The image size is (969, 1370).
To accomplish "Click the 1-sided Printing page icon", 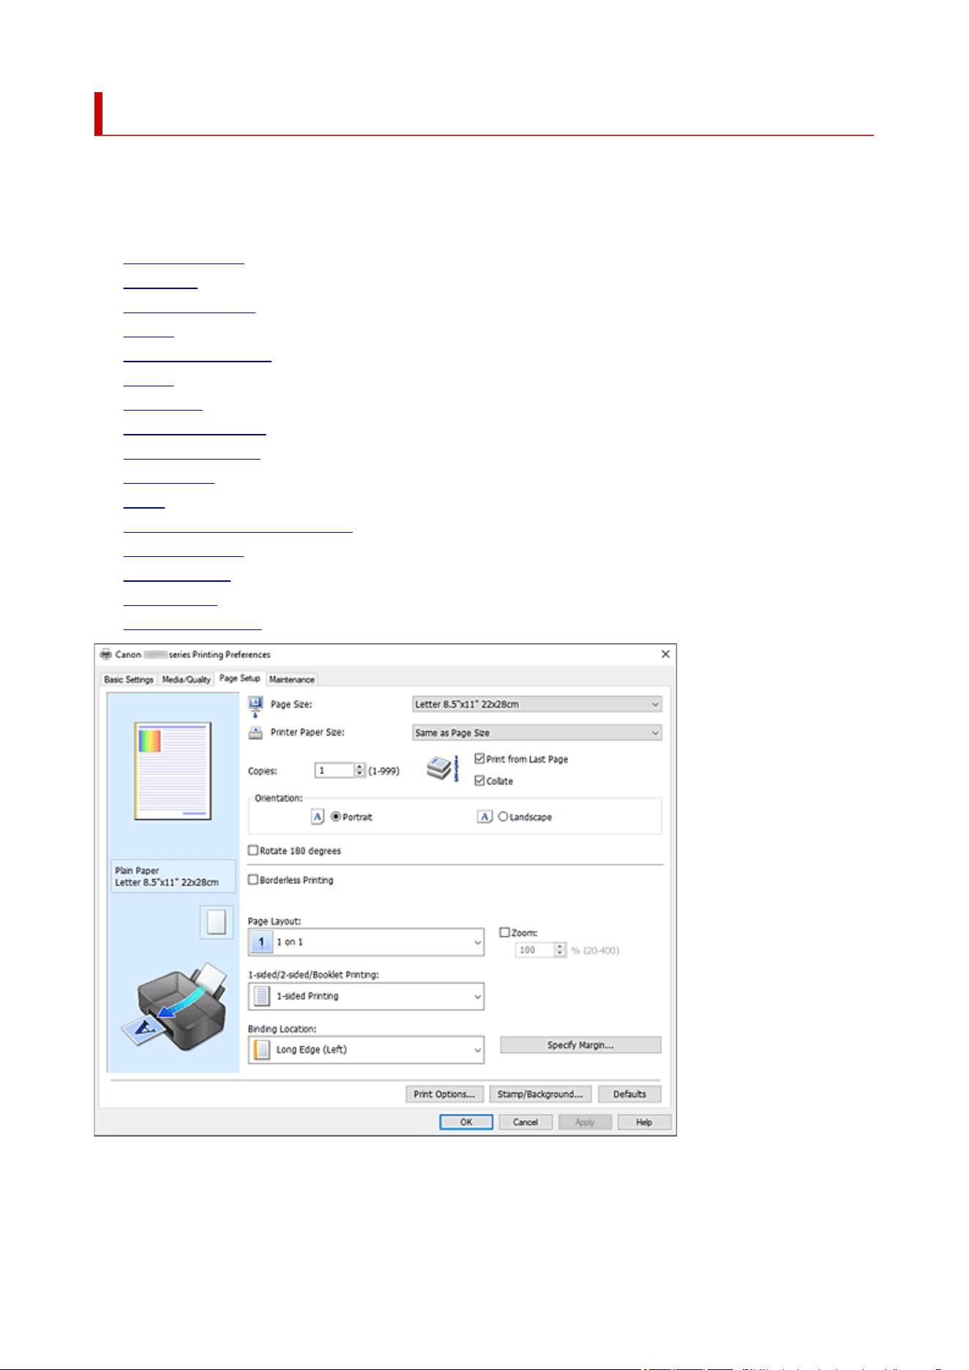I will tap(261, 996).
